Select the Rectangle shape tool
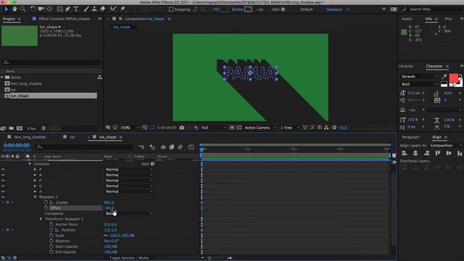The width and height of the screenshot is (464, 261). coord(59,9)
